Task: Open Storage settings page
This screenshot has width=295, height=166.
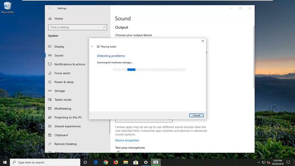Action: 59,91
